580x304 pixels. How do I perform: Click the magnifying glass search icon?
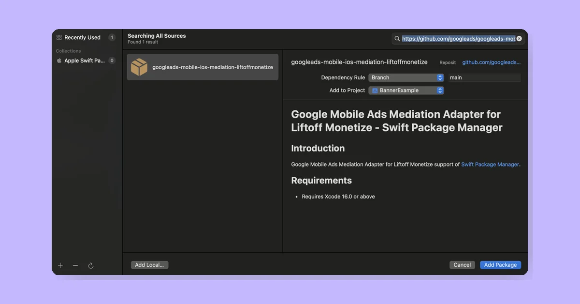[397, 39]
